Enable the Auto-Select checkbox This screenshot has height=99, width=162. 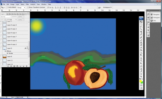pyautogui.click(x=8, y=8)
